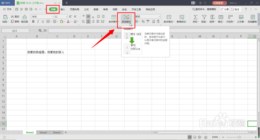Click the Paste (粘贴) icon
The image size is (260, 140).
(x=5, y=17)
